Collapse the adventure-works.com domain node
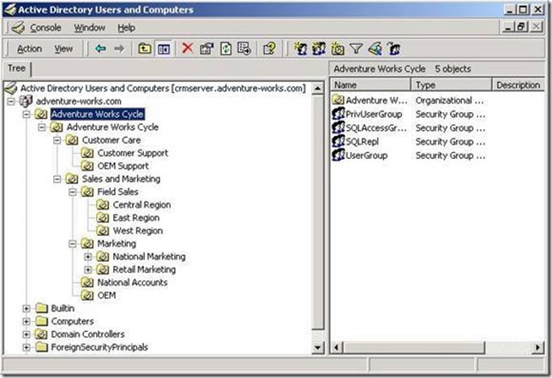The image size is (552, 378). click(11, 101)
